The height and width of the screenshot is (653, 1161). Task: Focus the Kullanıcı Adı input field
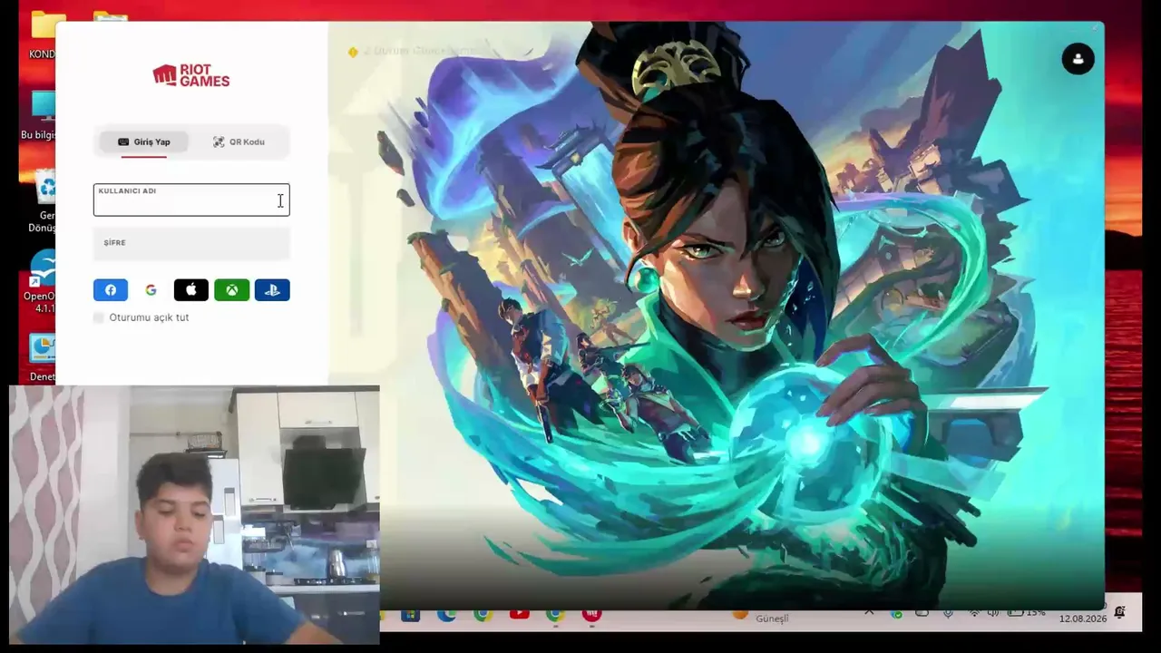click(191, 200)
